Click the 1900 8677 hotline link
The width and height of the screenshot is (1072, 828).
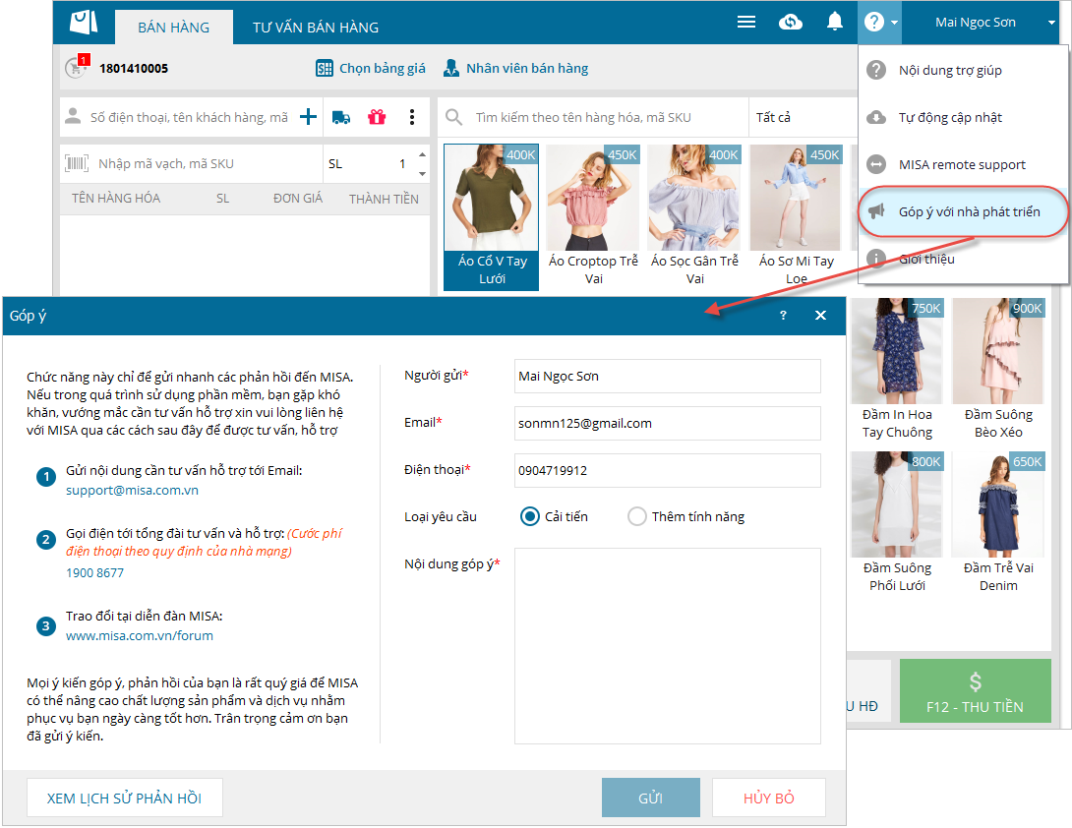click(x=94, y=573)
